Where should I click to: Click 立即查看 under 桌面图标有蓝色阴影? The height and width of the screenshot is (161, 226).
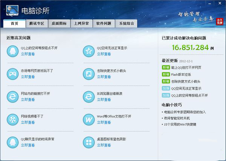(x=104, y=145)
